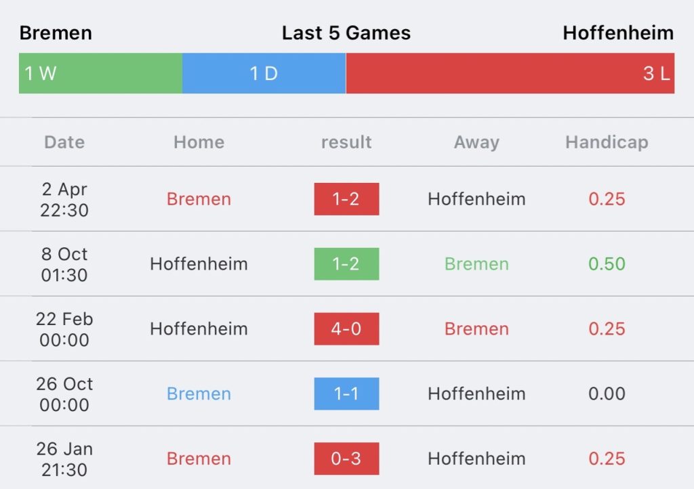This screenshot has width=694, height=489.
Task: Open the 4-0 result badge
Action: point(346,329)
